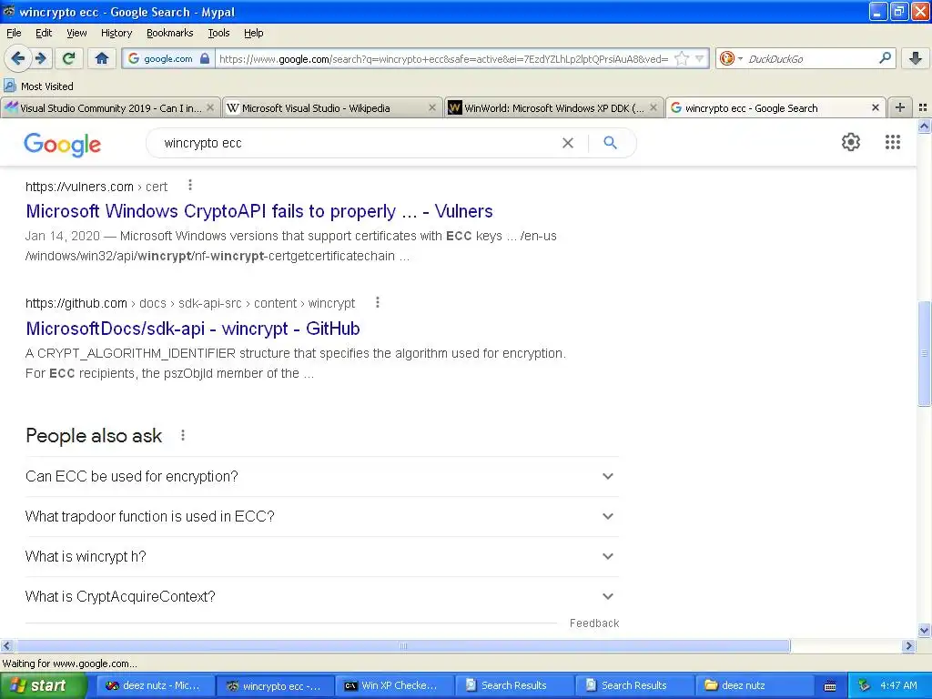Image resolution: width=932 pixels, height=699 pixels.
Task: Open Google settings gear
Action: (x=851, y=142)
